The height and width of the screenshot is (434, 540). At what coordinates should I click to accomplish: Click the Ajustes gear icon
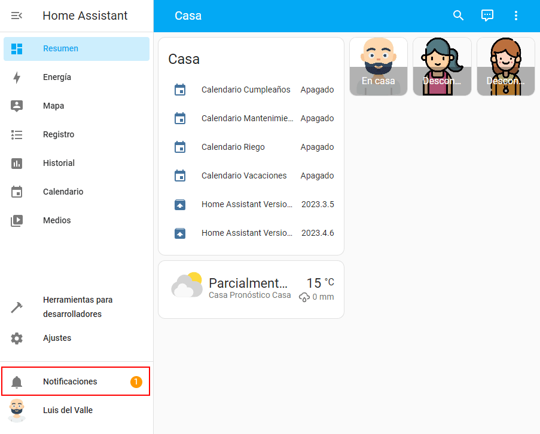17,338
